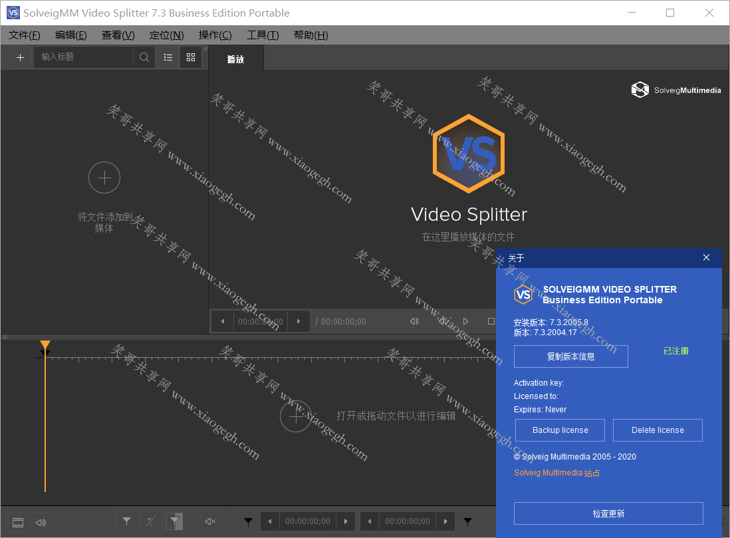Viewport: 730px width, 538px height.
Task: Click the plus icon beside the 输入标题 box
Action: [20, 57]
